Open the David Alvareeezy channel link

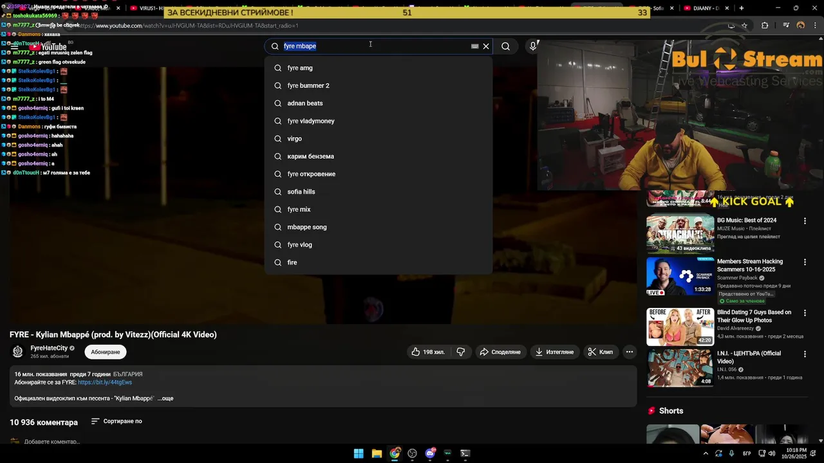(x=736, y=329)
